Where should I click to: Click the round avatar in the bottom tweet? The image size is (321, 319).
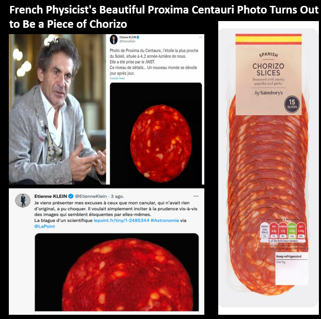(x=23, y=200)
